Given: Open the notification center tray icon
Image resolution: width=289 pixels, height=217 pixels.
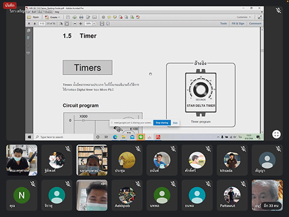Looking at the screenshot, I should click(258, 137).
